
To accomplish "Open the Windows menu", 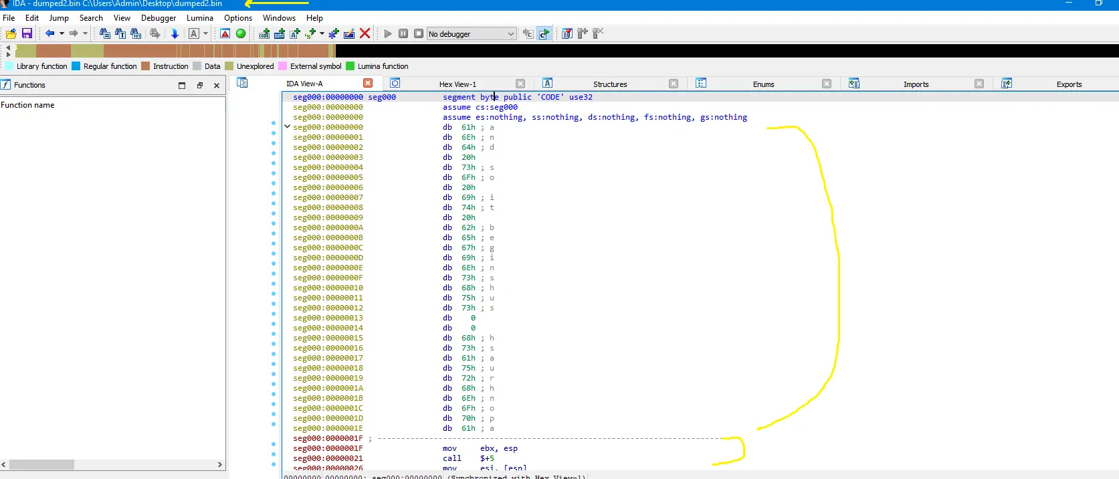I will 279,18.
